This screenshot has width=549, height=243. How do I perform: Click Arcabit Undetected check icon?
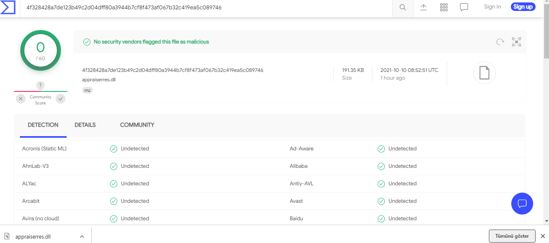tap(114, 201)
